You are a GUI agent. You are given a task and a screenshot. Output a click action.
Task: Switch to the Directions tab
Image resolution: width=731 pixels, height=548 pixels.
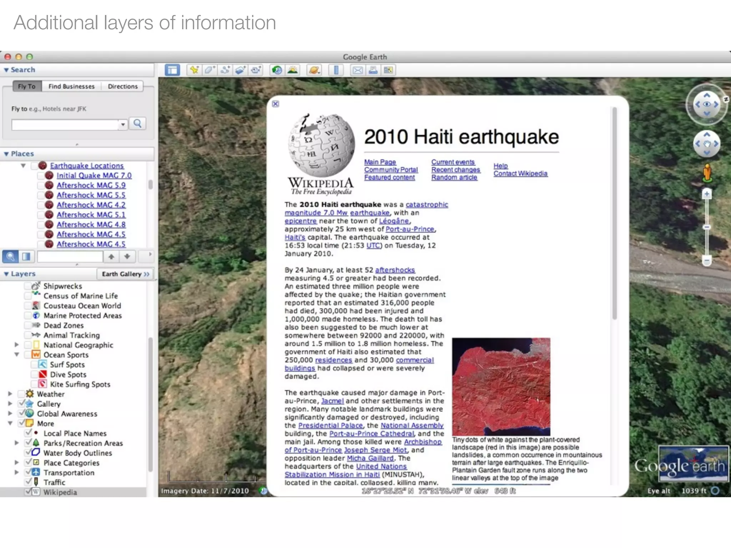click(x=122, y=86)
